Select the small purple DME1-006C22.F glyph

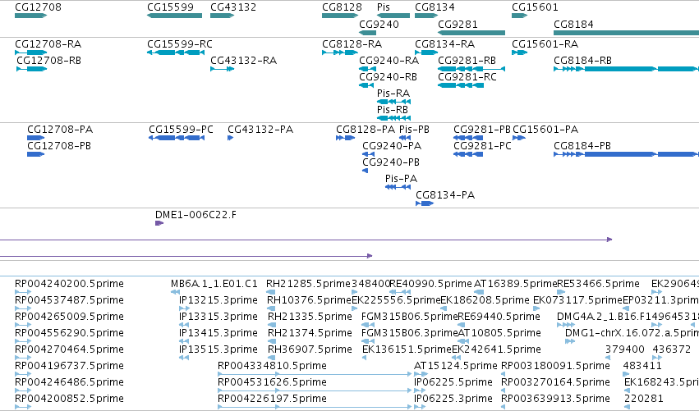pos(159,223)
